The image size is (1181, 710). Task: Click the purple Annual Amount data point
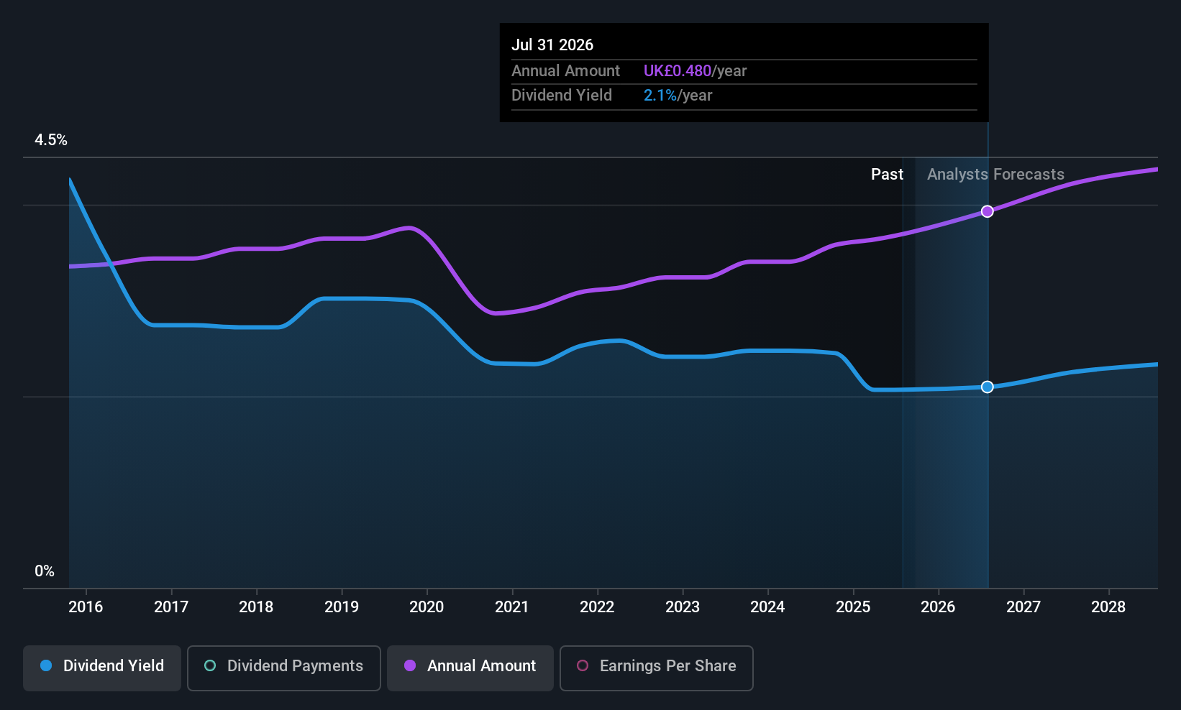coord(988,211)
